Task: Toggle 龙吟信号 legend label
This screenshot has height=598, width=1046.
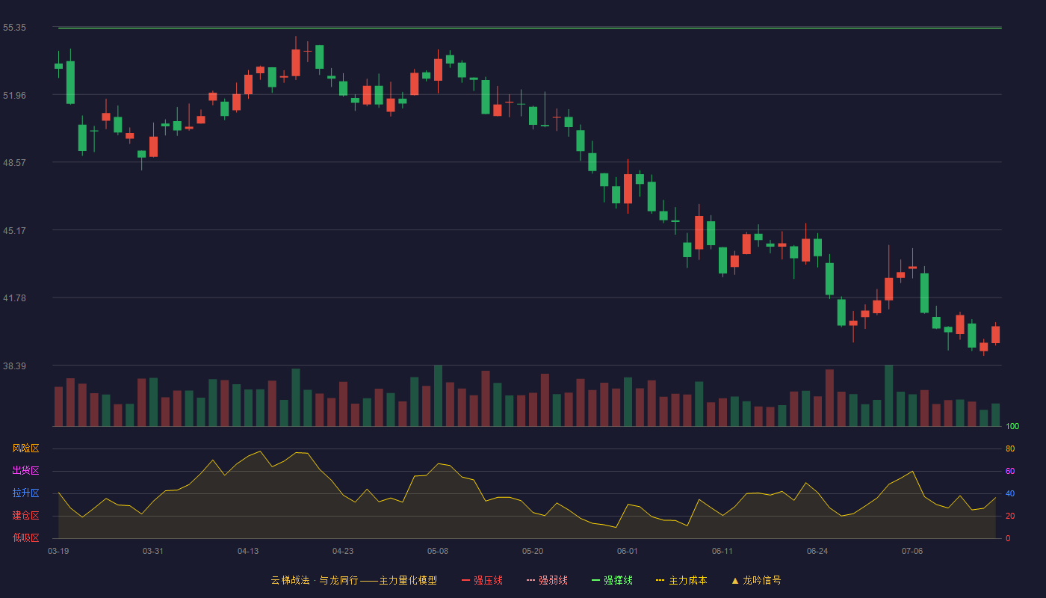Action: [x=762, y=580]
